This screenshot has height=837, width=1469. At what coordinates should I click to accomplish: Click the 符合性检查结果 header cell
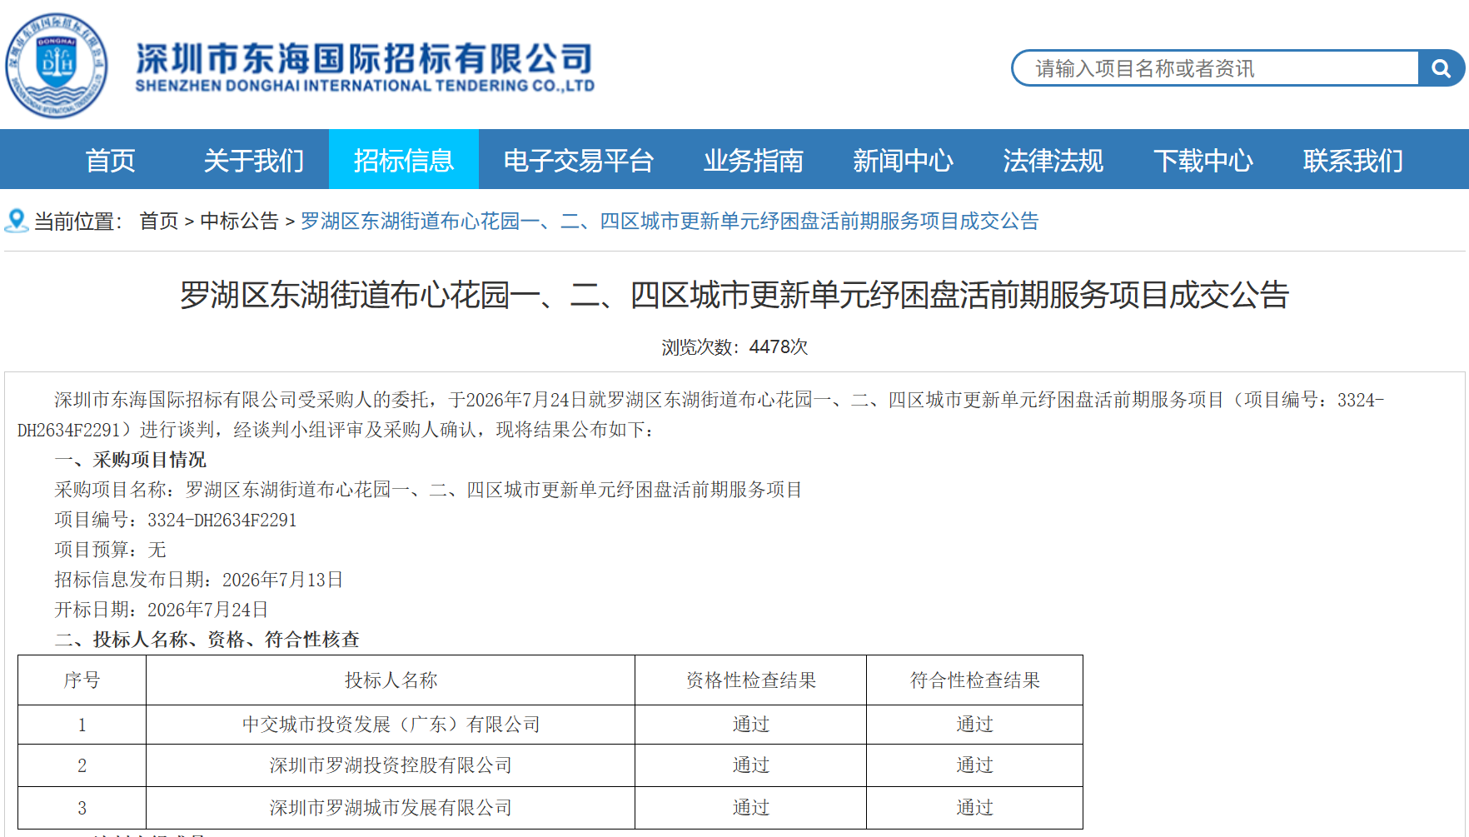coord(975,680)
